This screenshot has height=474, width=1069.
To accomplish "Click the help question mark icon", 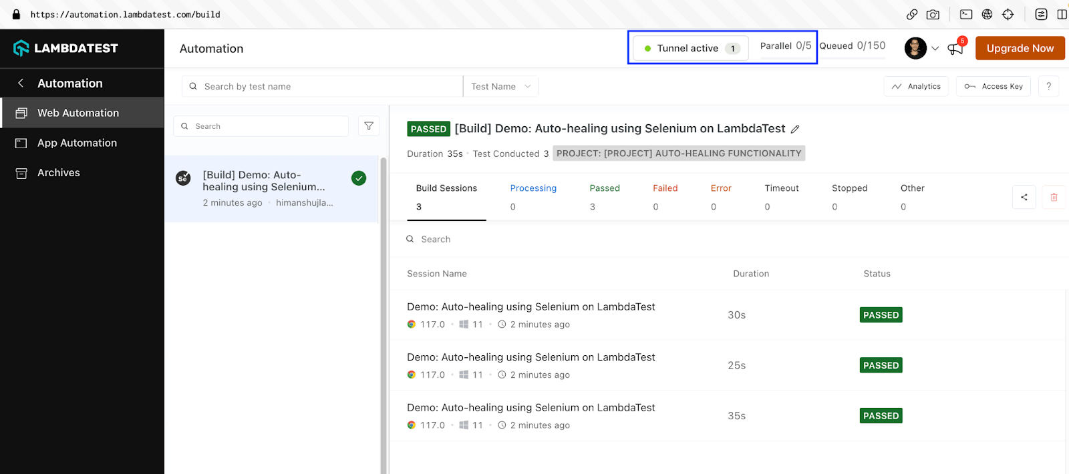I will pos(1048,86).
